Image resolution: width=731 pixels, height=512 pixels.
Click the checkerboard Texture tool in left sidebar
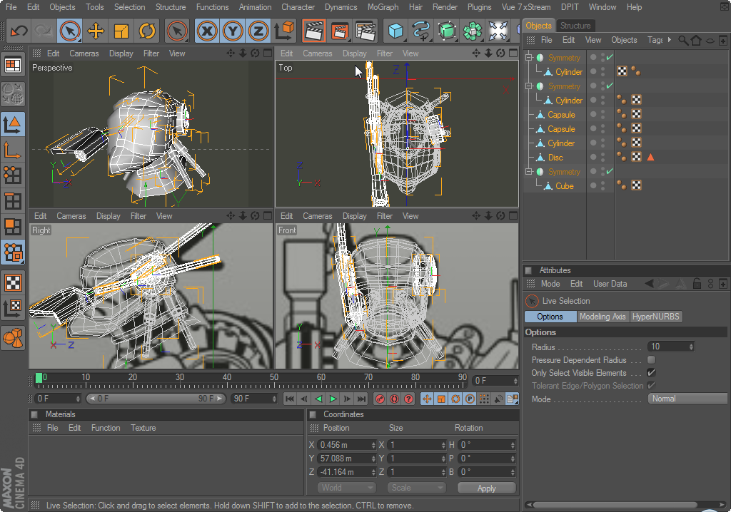coord(13,282)
